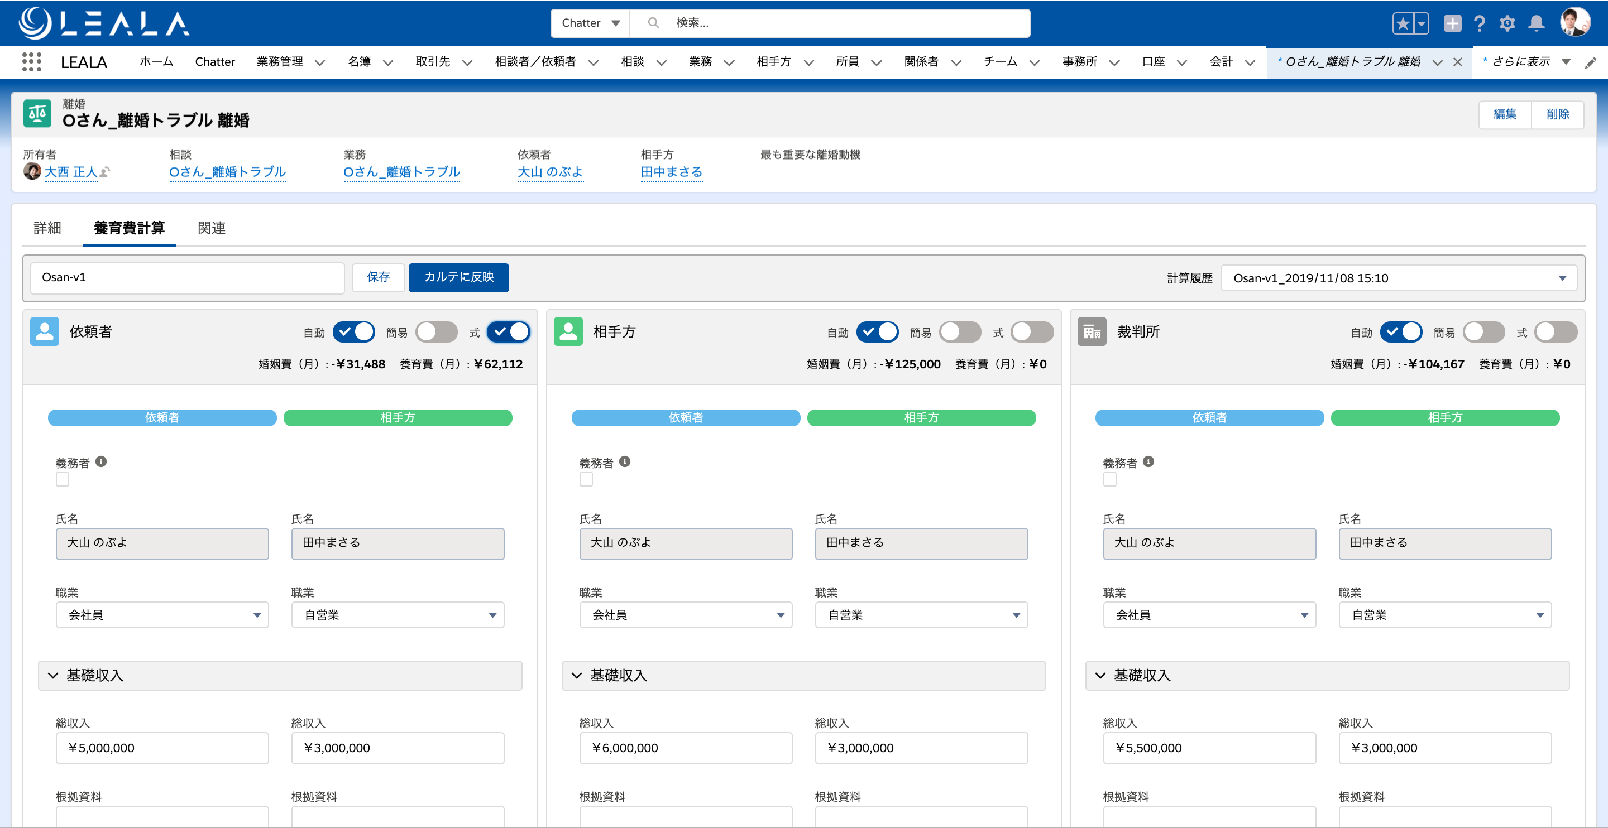Click the 削除 button
This screenshot has height=828, width=1608.
(1557, 114)
